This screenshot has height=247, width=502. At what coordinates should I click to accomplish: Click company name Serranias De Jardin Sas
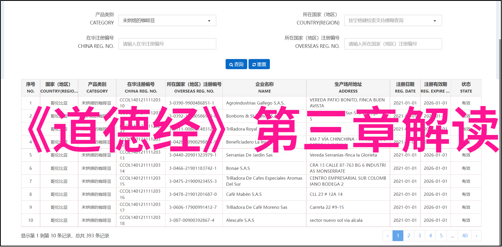pos(249,155)
